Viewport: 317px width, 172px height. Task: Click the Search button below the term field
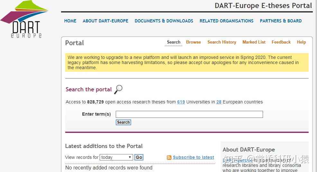[x=123, y=122]
